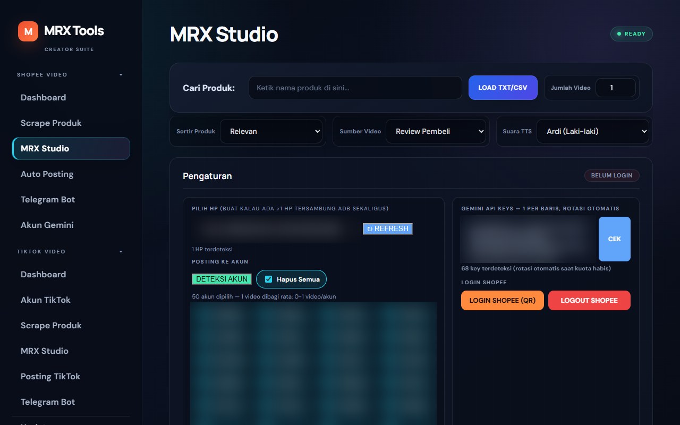Click the READY status badge
This screenshot has height=425, width=680.
[x=632, y=34]
